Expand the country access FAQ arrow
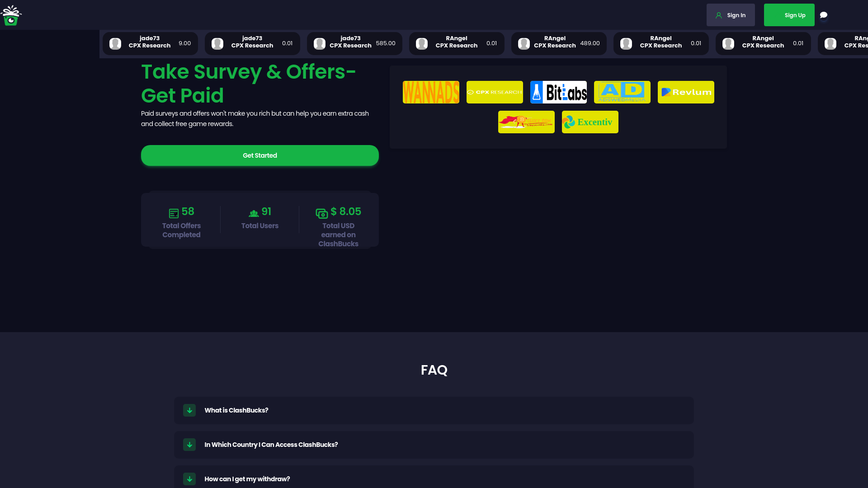Image resolution: width=868 pixels, height=488 pixels. click(189, 445)
